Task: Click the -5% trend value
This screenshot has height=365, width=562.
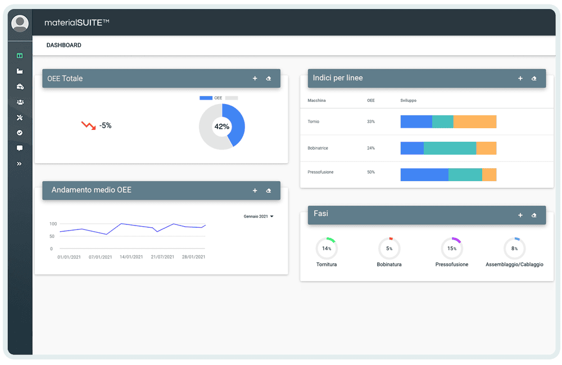Action: tap(106, 126)
